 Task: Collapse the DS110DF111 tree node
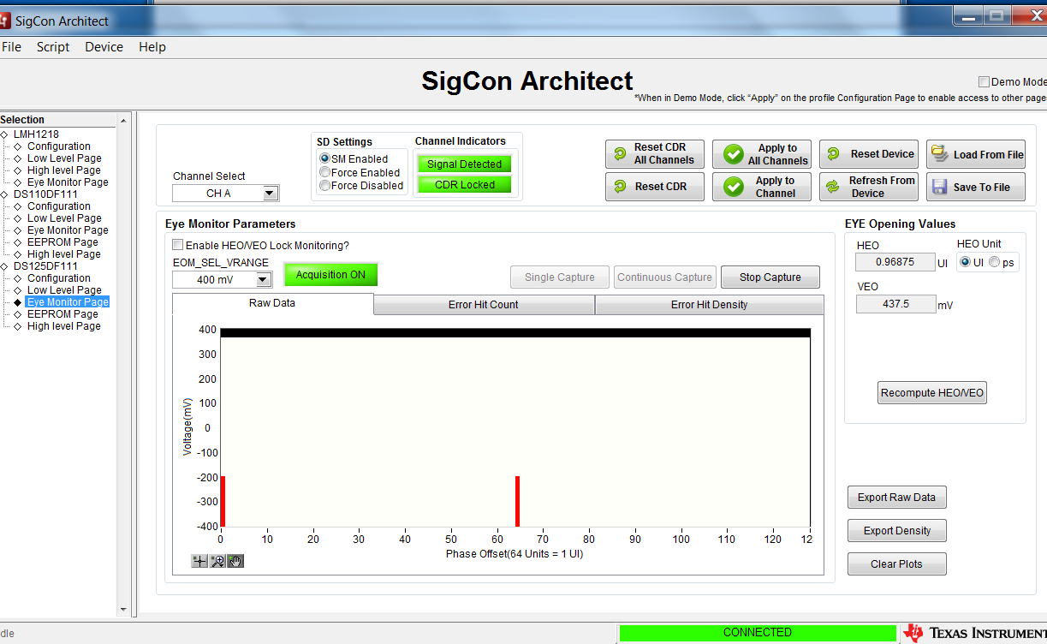coord(4,194)
